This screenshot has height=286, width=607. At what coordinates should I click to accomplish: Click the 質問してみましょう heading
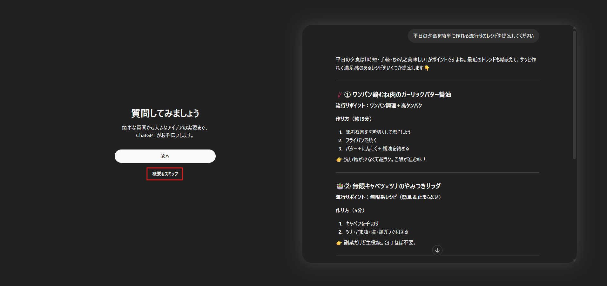pos(165,113)
